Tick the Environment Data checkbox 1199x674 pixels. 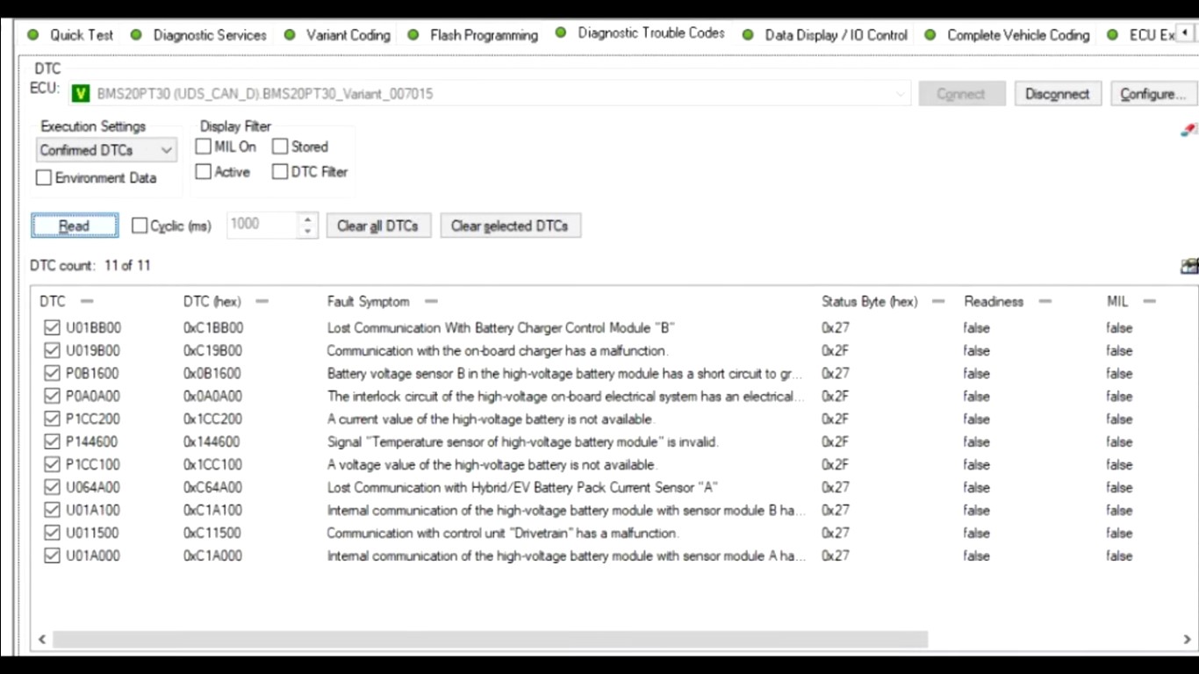[44, 178]
